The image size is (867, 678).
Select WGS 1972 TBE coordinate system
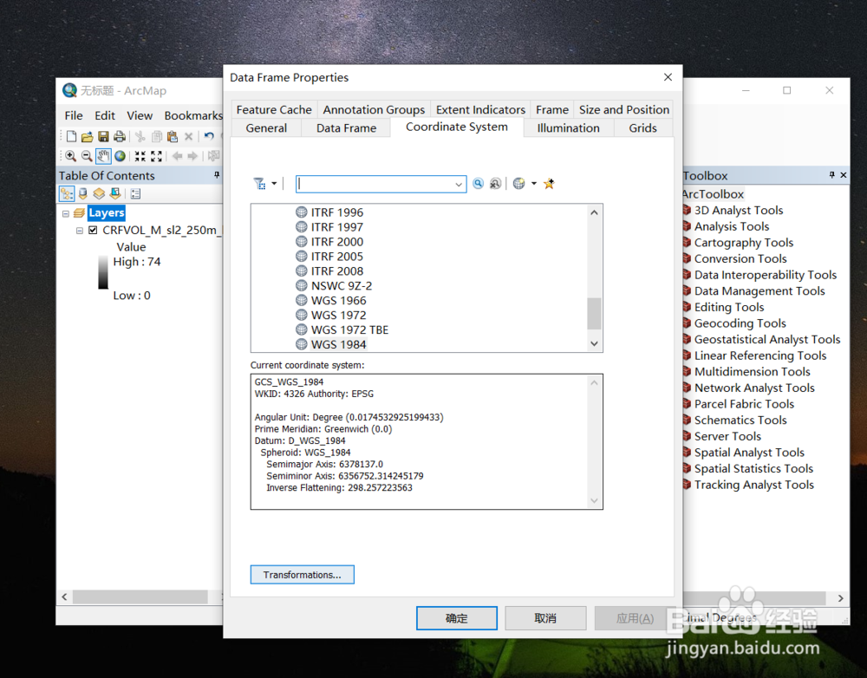349,329
